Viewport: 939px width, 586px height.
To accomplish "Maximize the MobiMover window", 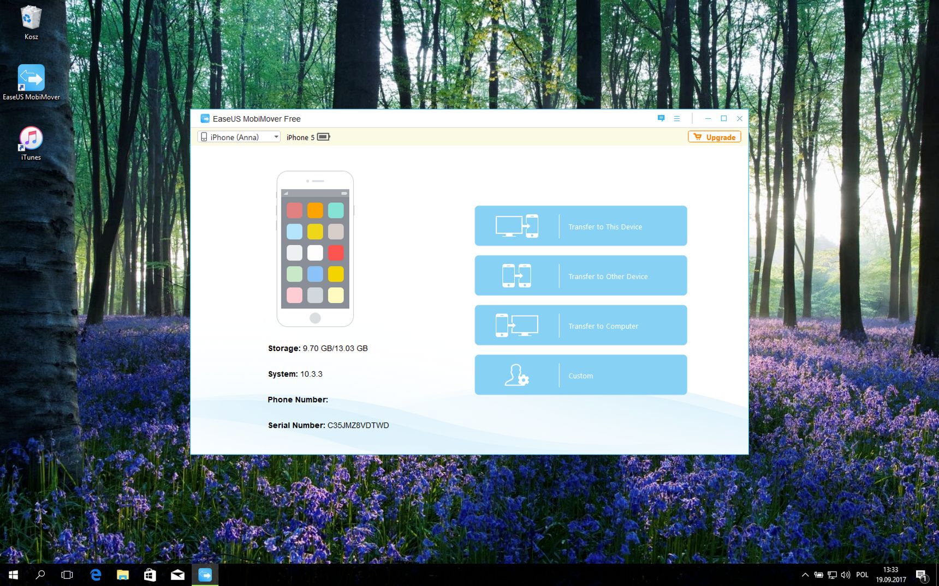I will [724, 118].
